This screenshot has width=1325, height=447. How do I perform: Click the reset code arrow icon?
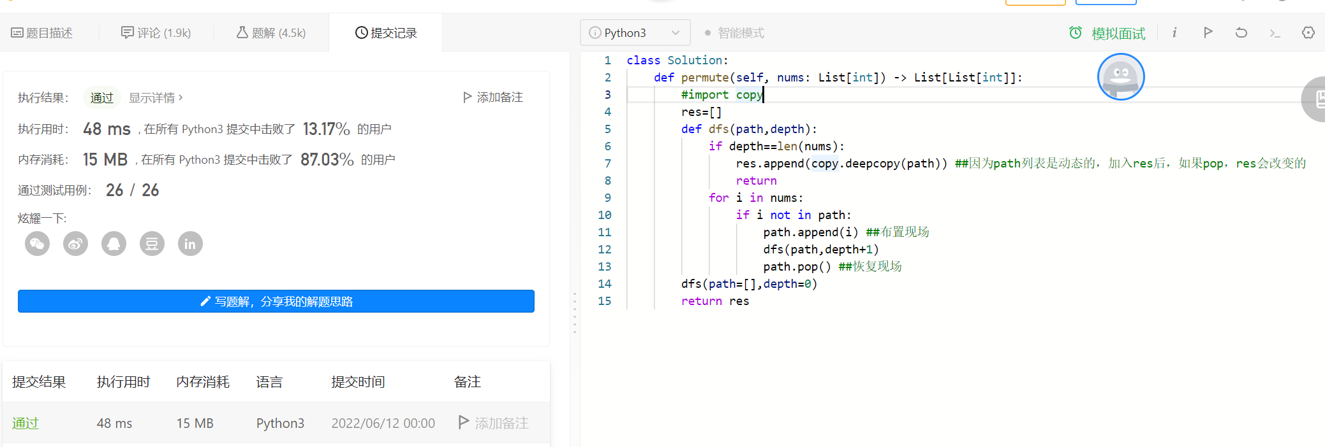(1241, 32)
